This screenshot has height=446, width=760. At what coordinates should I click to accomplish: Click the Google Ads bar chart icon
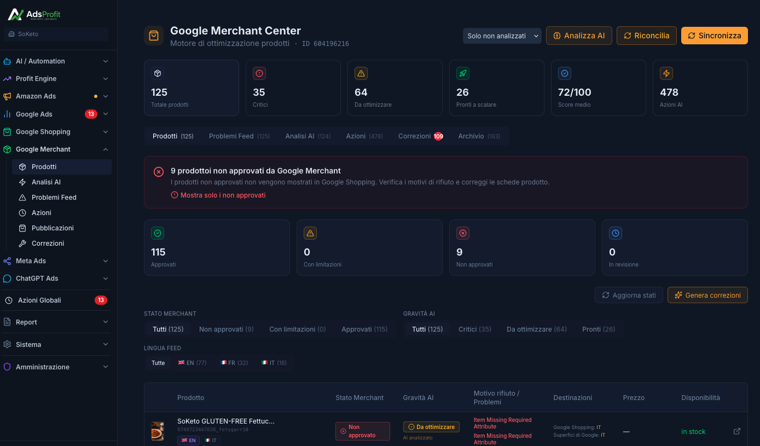(7, 114)
